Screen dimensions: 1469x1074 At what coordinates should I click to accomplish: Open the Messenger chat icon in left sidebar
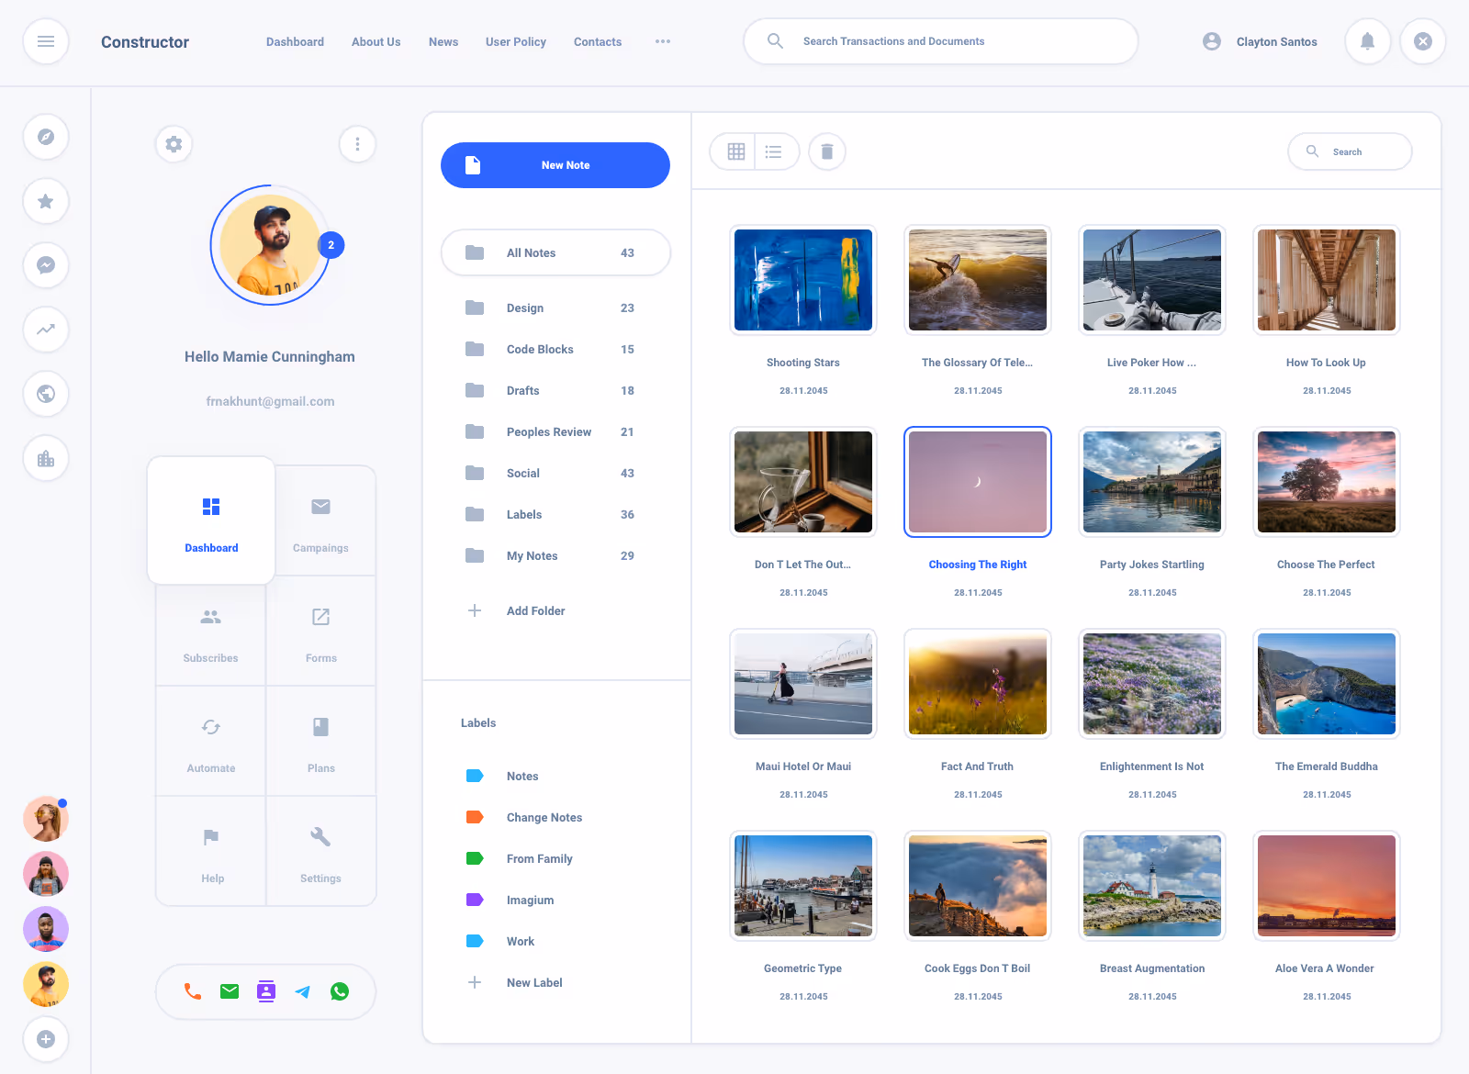click(x=46, y=265)
